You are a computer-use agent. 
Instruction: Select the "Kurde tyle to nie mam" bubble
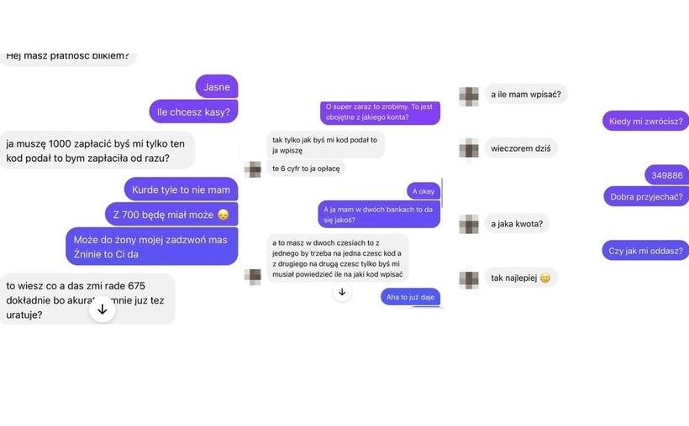coord(181,189)
